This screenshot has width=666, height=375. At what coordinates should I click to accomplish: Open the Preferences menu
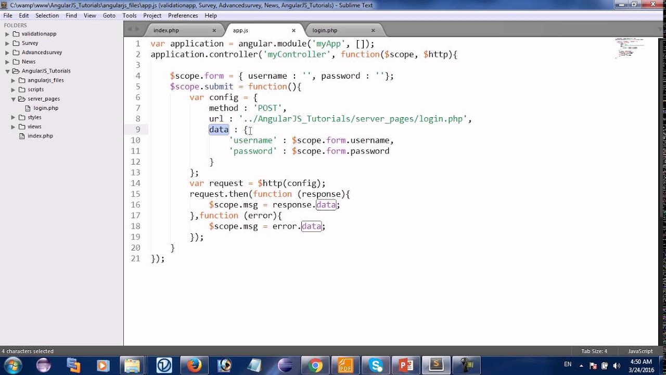coord(183,16)
